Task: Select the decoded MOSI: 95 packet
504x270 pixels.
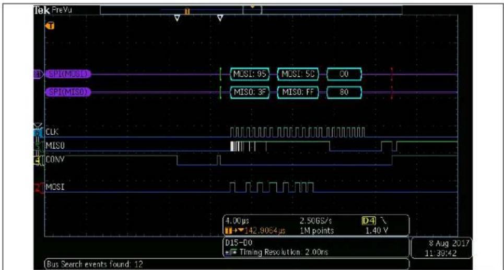Action: (x=250, y=74)
